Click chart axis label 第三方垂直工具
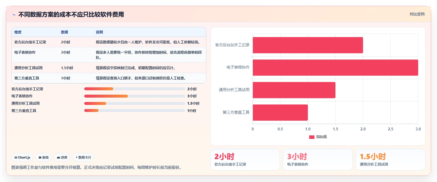This screenshot has height=182, width=437. [236, 113]
